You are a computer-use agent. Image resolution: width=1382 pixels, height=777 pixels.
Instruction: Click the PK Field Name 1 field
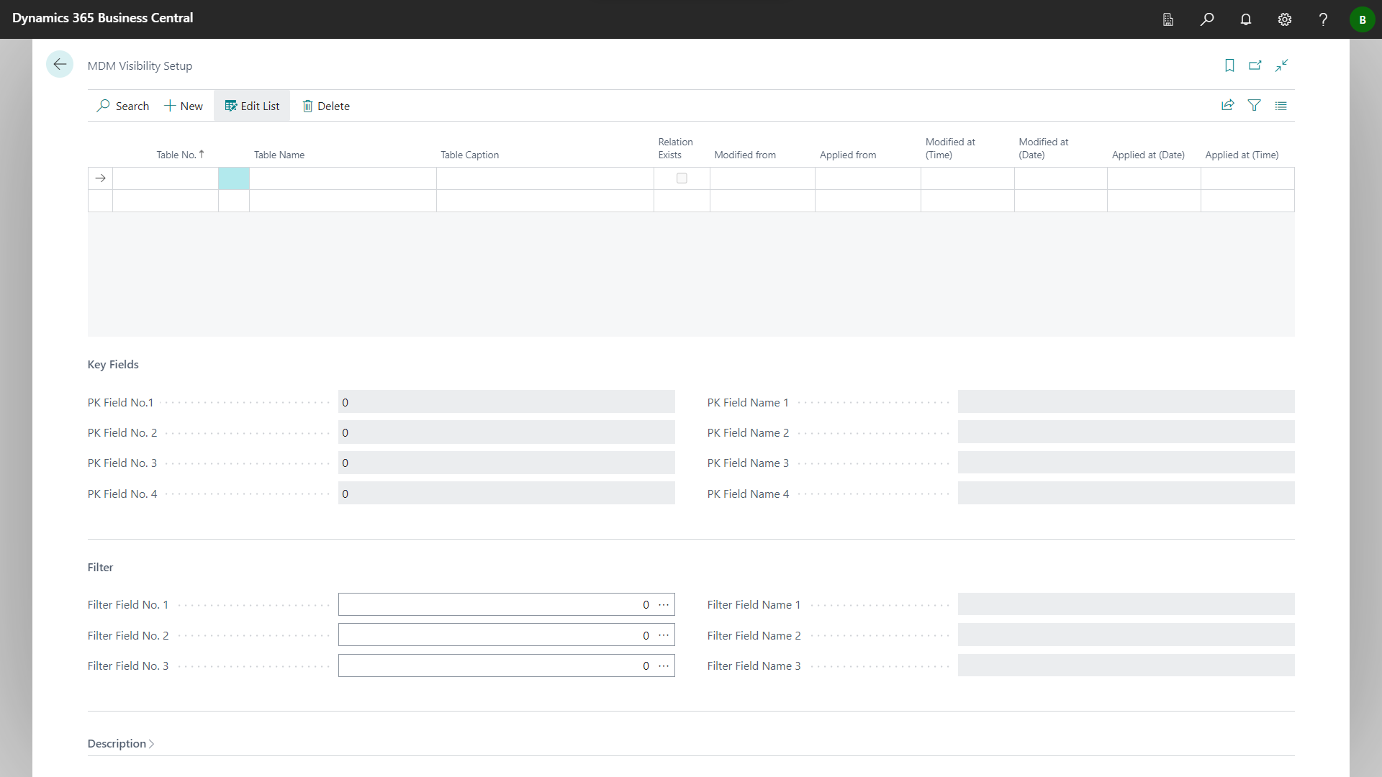[x=1126, y=402]
